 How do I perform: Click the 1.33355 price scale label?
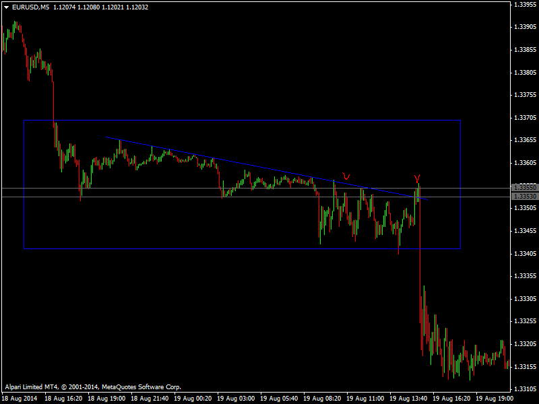(526, 276)
